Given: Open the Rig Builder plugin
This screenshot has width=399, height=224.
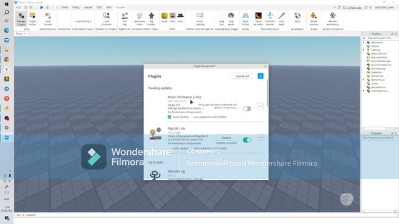Looking at the screenshot, I should (x=151, y=19).
